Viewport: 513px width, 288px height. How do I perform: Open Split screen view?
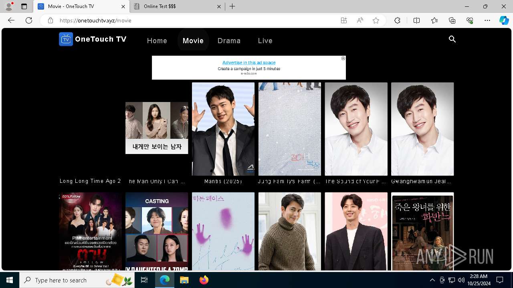pyautogui.click(x=416, y=20)
